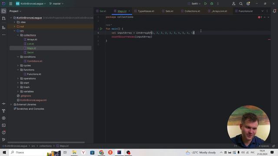Open the tab options menu

click(x=267, y=11)
